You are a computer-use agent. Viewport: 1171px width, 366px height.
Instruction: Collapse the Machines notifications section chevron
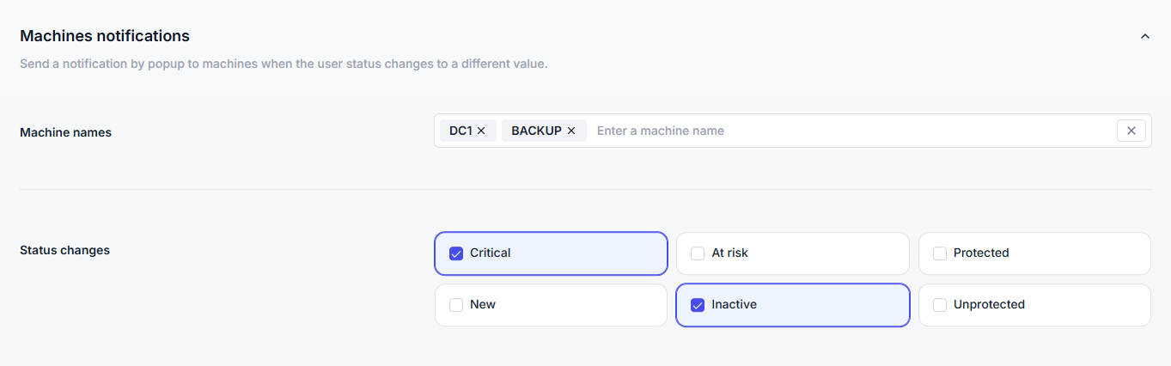[1144, 36]
